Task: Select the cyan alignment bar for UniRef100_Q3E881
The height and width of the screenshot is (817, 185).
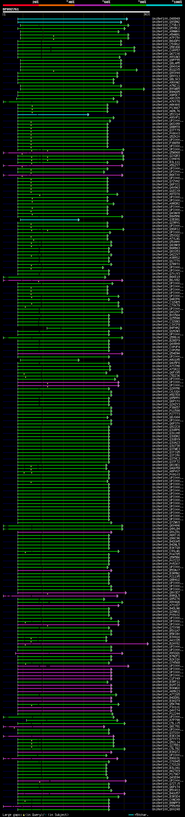Action: 50,220
